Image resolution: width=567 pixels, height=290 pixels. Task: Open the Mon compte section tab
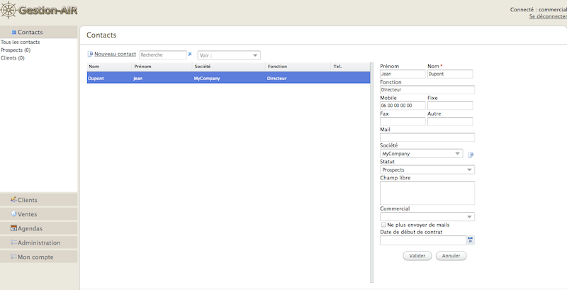point(39,257)
